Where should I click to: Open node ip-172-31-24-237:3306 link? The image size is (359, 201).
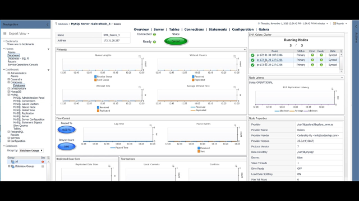(269, 65)
